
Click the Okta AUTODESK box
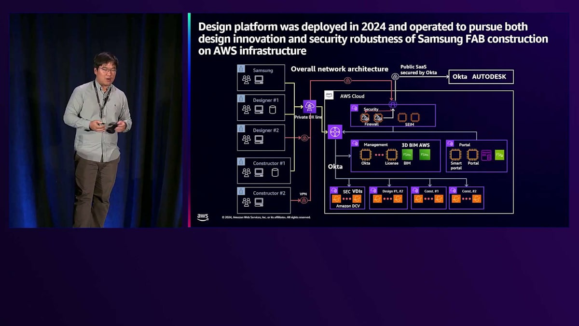coord(481,77)
